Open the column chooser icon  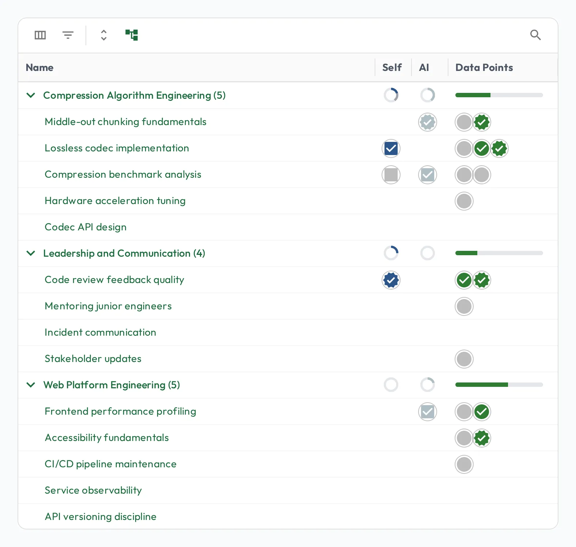[40, 35]
